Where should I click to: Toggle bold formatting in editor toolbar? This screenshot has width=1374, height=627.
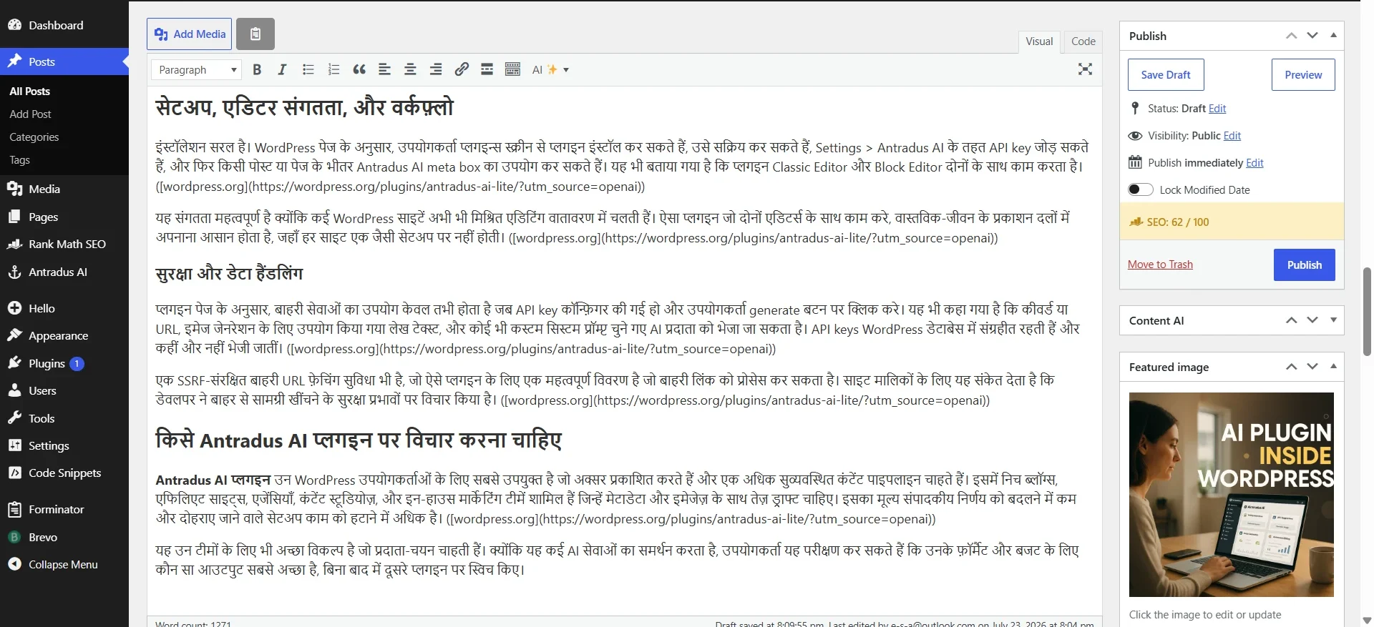point(257,69)
